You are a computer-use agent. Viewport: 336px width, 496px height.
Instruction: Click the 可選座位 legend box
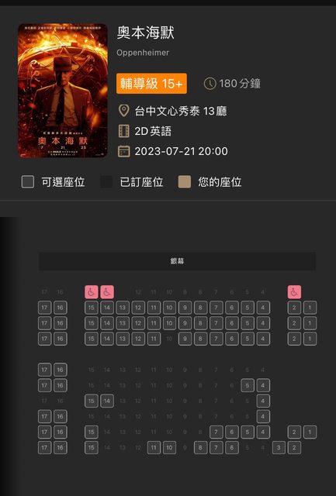tap(28, 182)
